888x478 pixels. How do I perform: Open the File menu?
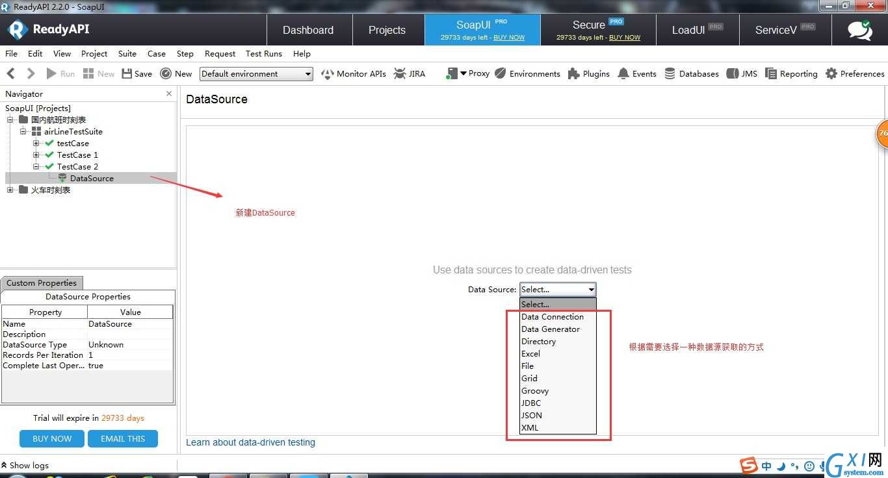point(11,53)
